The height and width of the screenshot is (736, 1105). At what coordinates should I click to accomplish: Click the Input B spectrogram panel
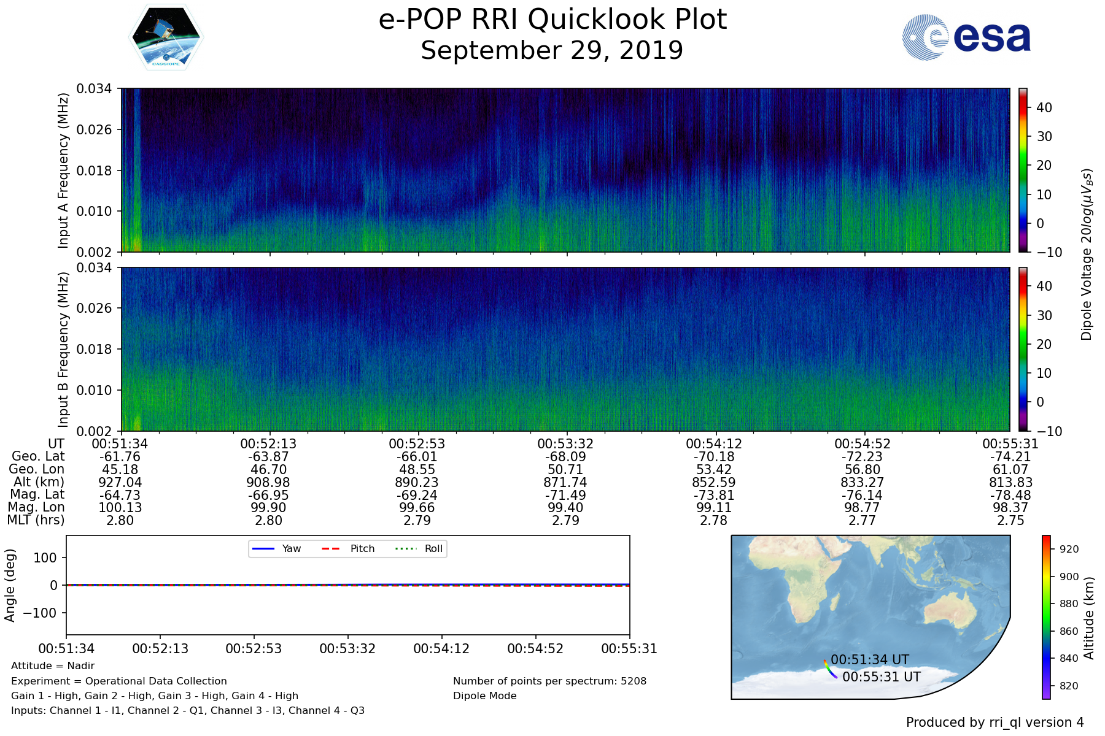tap(565, 349)
